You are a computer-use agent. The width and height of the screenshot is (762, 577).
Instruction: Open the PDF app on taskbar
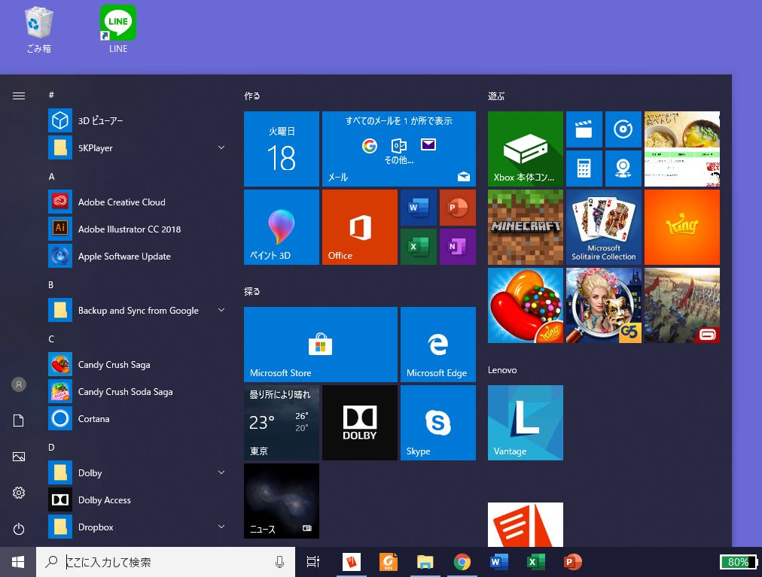pos(388,562)
